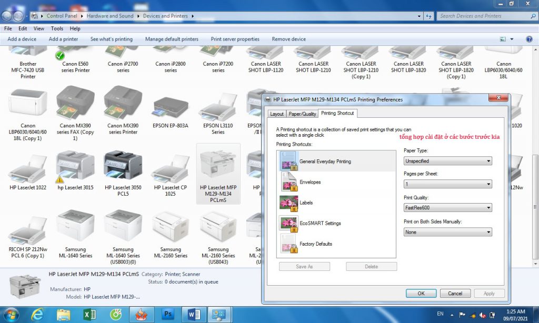
Task: Select the Canon MX390 series Printer icon
Action: (123, 112)
